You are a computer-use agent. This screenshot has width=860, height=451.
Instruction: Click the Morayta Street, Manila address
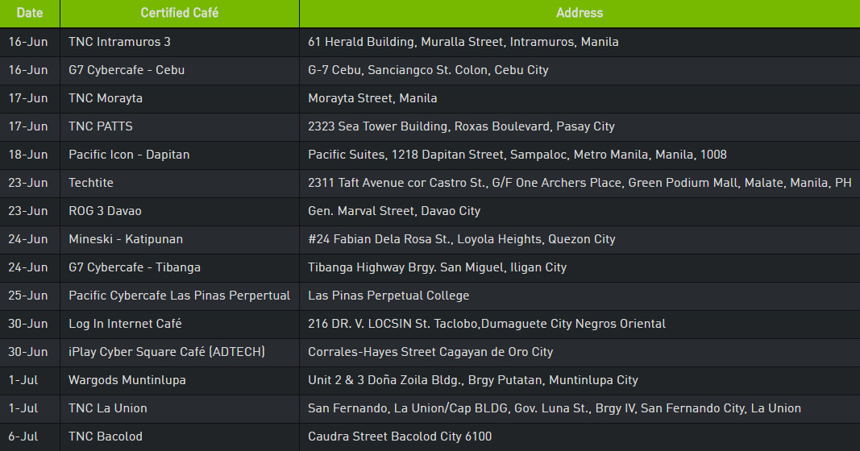tap(580, 98)
